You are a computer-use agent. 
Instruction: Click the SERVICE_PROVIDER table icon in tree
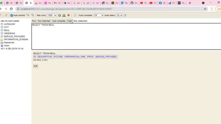[2, 37]
